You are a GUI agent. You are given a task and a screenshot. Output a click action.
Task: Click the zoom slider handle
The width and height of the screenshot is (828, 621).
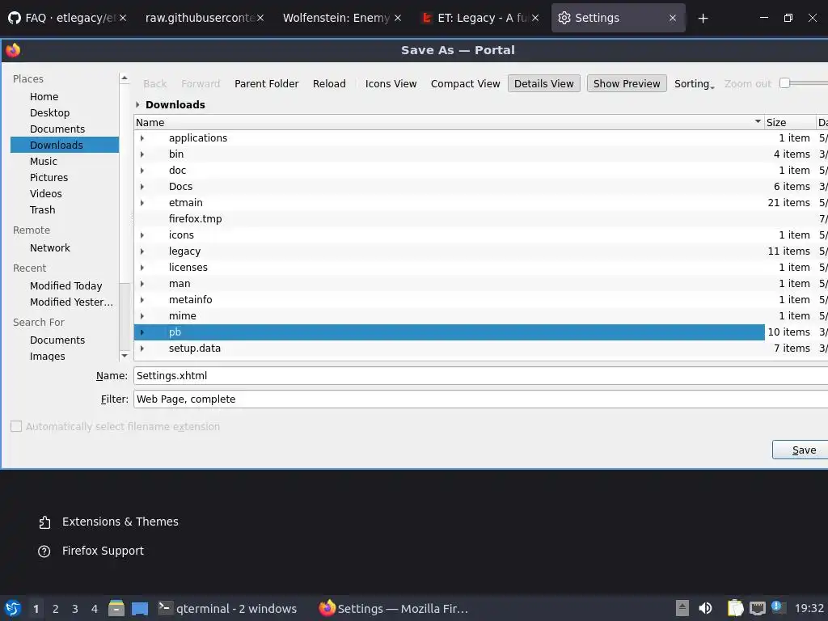tap(784, 83)
